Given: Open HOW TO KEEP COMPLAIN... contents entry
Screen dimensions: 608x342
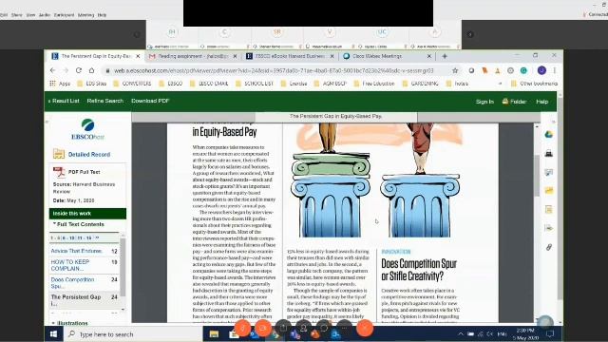Looking at the screenshot, I should 70,265.
